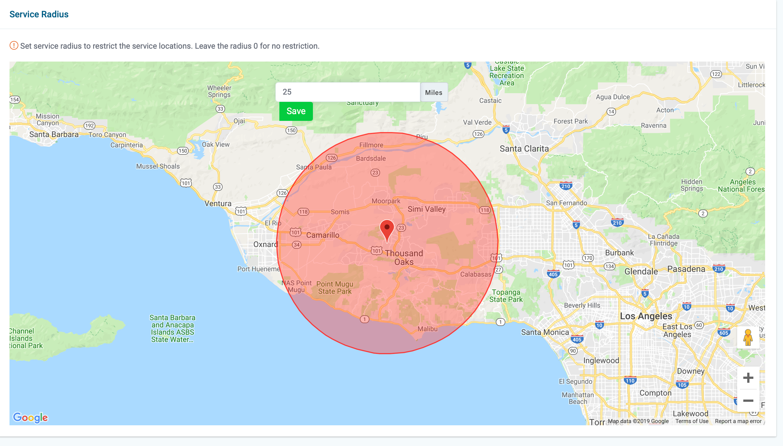Click the Ravenna label
This screenshot has width=783, height=446.
654,126
